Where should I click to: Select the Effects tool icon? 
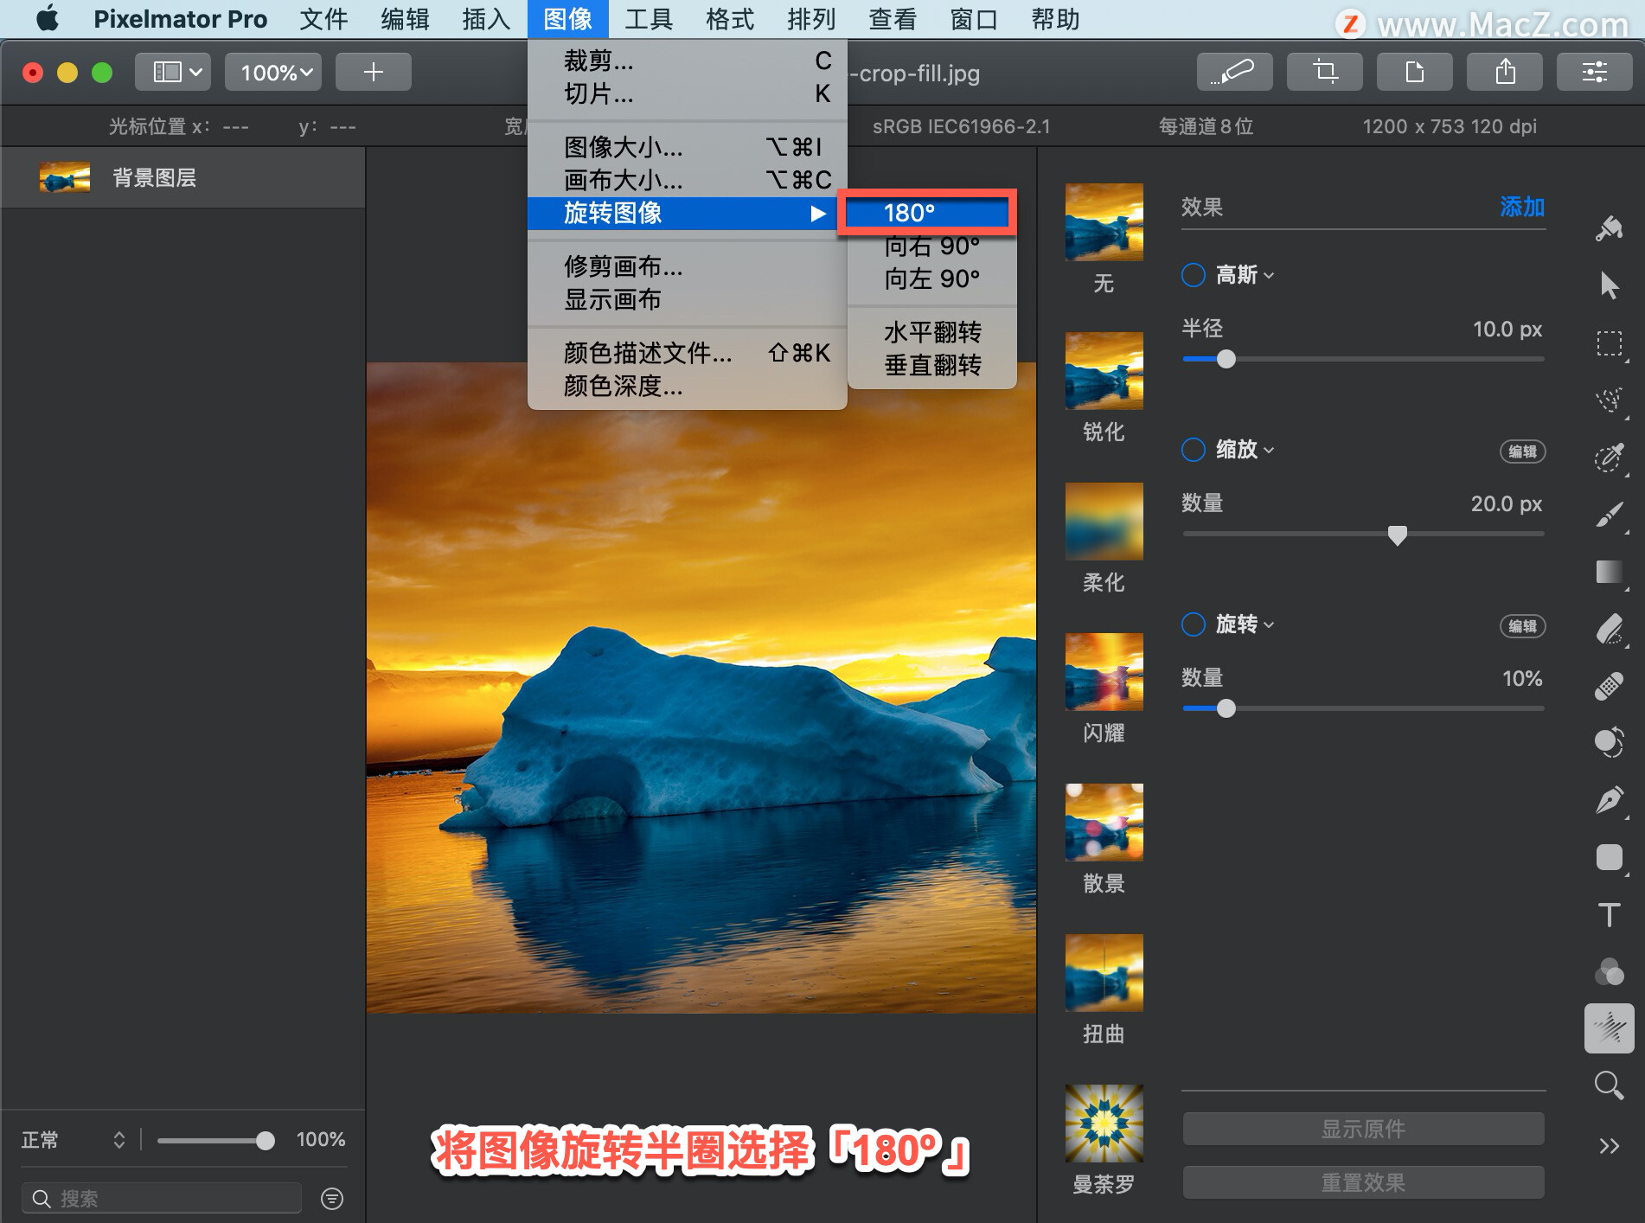[x=1609, y=1028]
